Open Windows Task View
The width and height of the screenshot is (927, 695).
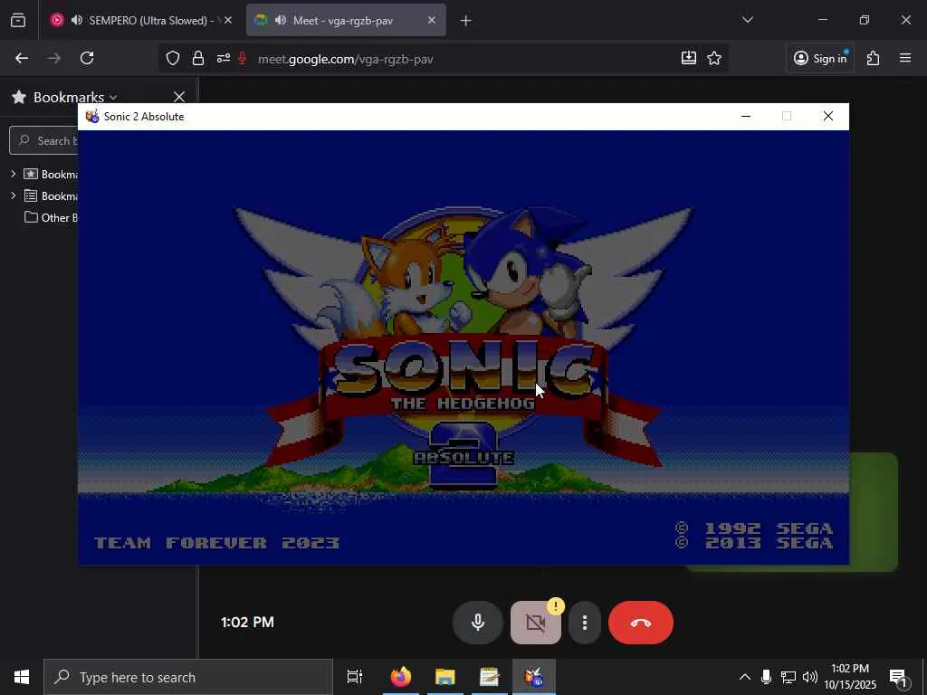pyautogui.click(x=355, y=677)
